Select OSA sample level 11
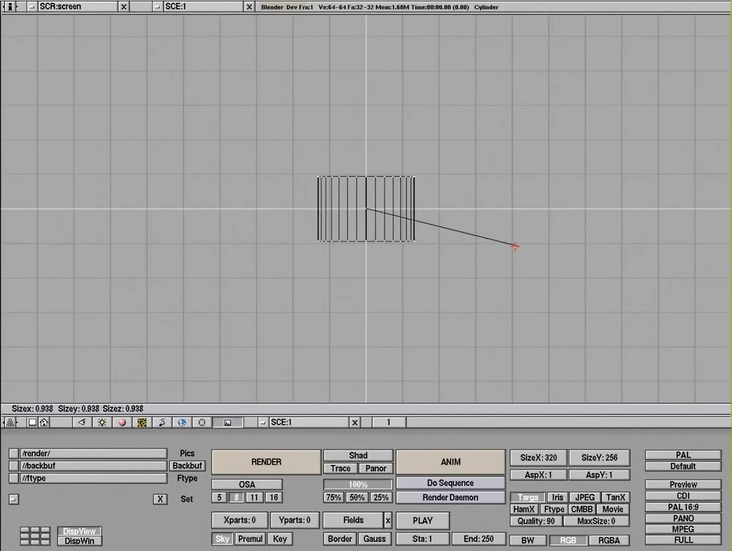The width and height of the screenshot is (732, 551). pos(254,498)
